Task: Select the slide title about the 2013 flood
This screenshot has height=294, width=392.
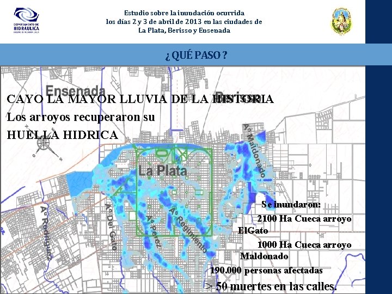Action: (x=184, y=22)
